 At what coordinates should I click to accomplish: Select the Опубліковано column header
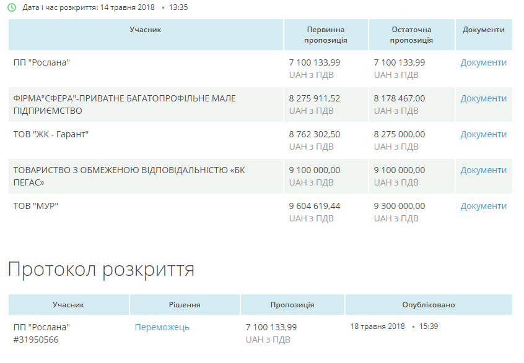[428, 305]
